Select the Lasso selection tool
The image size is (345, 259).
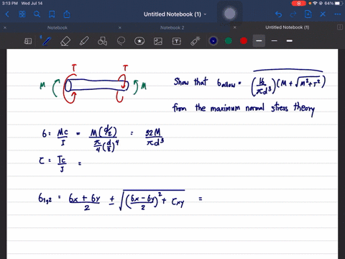pos(121,41)
